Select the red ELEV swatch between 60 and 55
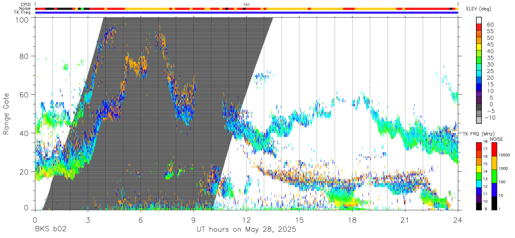This screenshot has width=515, height=238. [x=479, y=28]
